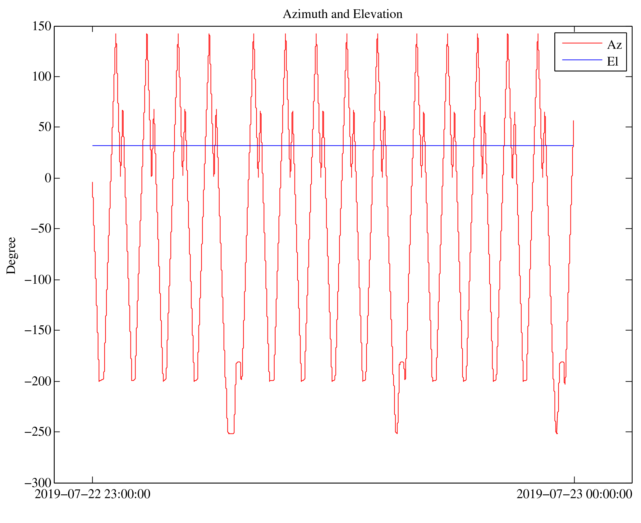Select the El label in the legend

coord(612,62)
